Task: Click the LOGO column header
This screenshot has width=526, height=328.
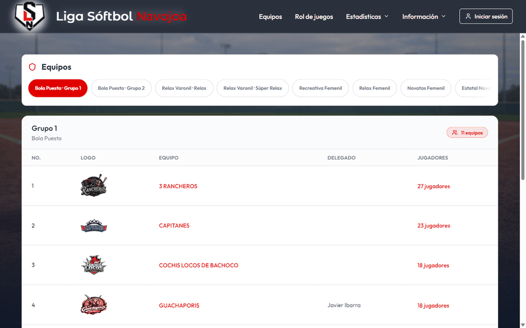Action: (88, 157)
